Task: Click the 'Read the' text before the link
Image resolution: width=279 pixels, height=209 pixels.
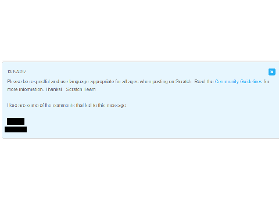Action: point(204,81)
